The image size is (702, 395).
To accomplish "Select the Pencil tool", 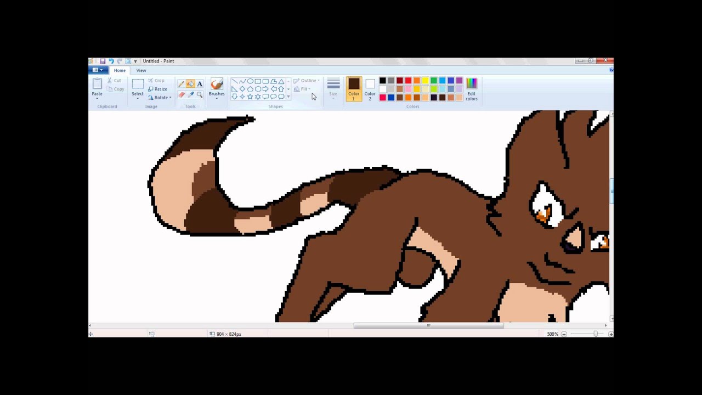I will pyautogui.click(x=181, y=84).
